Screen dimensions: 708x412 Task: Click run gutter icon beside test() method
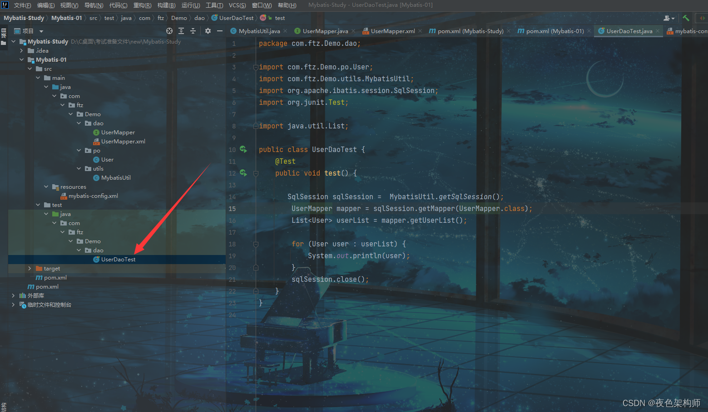click(x=243, y=173)
